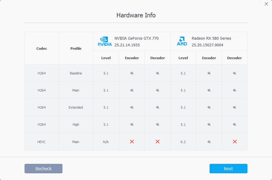The image size is (272, 180).
Task: Select the HEVC codec cell
Action: (x=41, y=142)
